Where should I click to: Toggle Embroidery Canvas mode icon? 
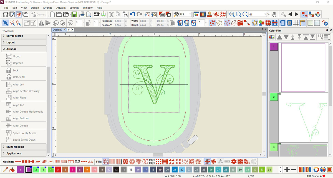click(19, 14)
